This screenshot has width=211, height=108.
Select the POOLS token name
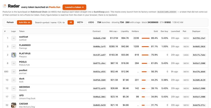click(x=23, y=62)
